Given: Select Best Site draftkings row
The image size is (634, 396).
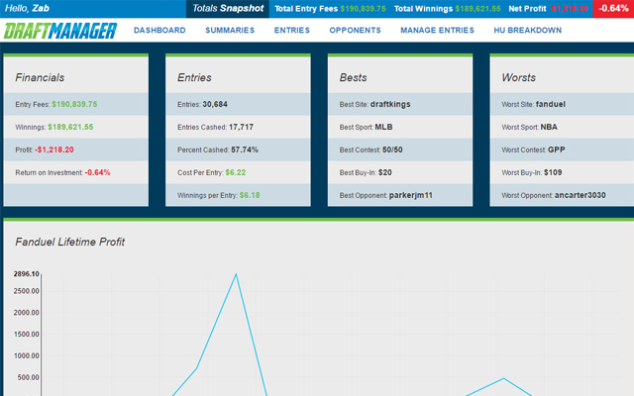Looking at the screenshot, I should click(x=400, y=104).
